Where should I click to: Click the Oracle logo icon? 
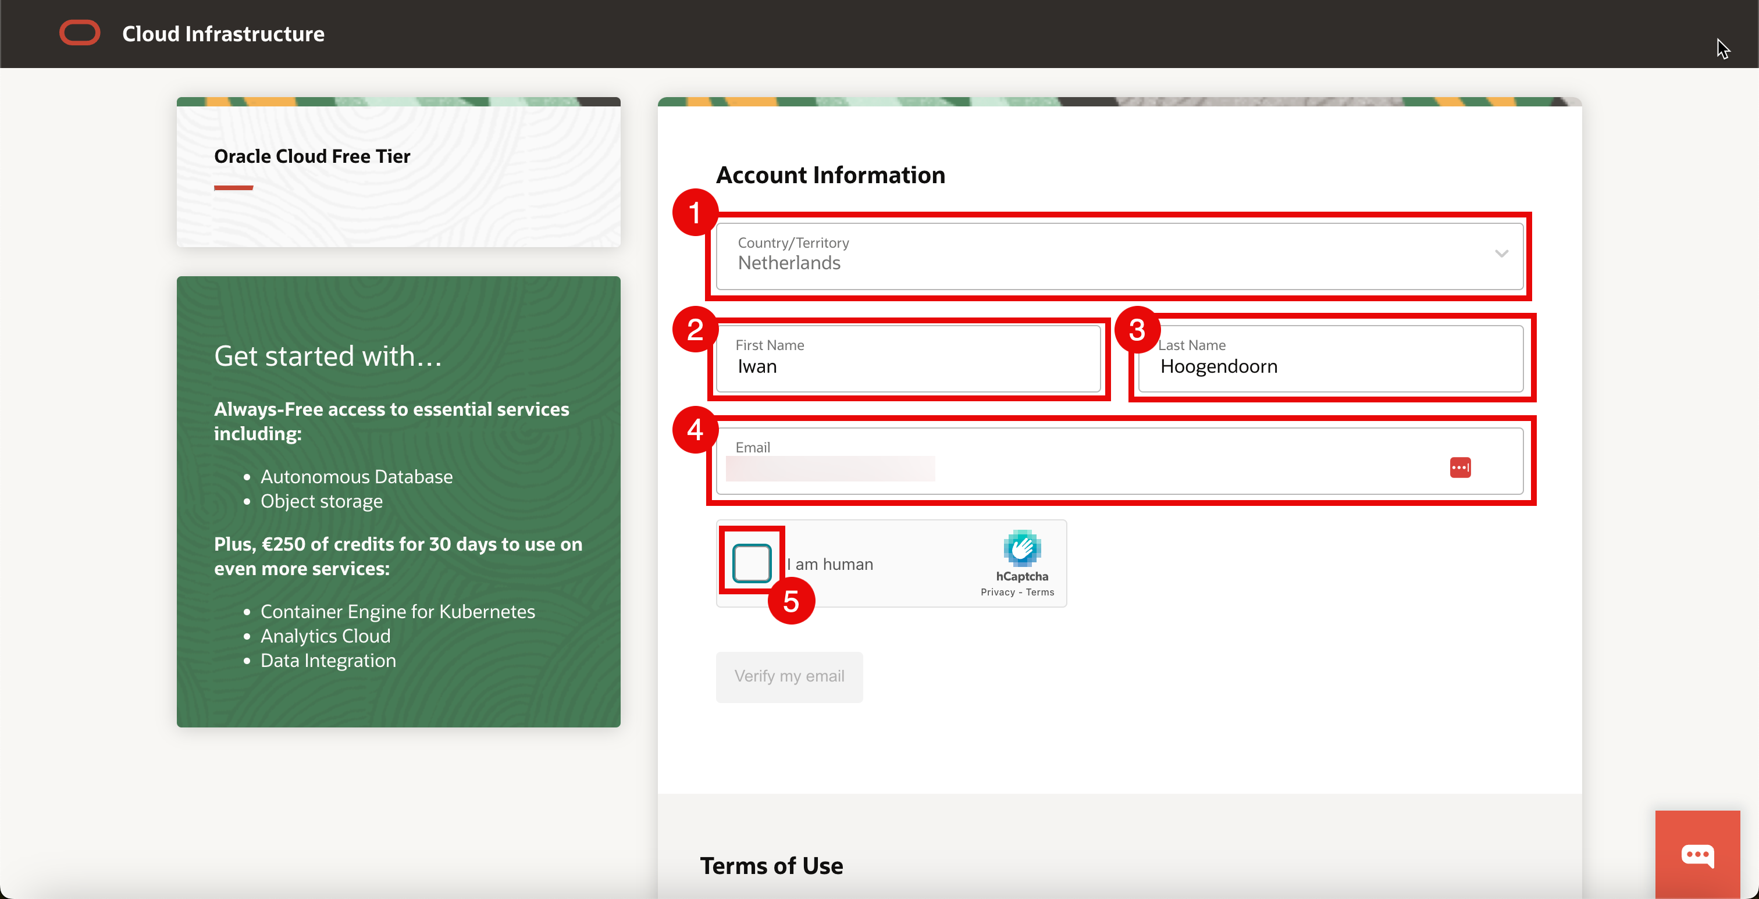[80, 33]
